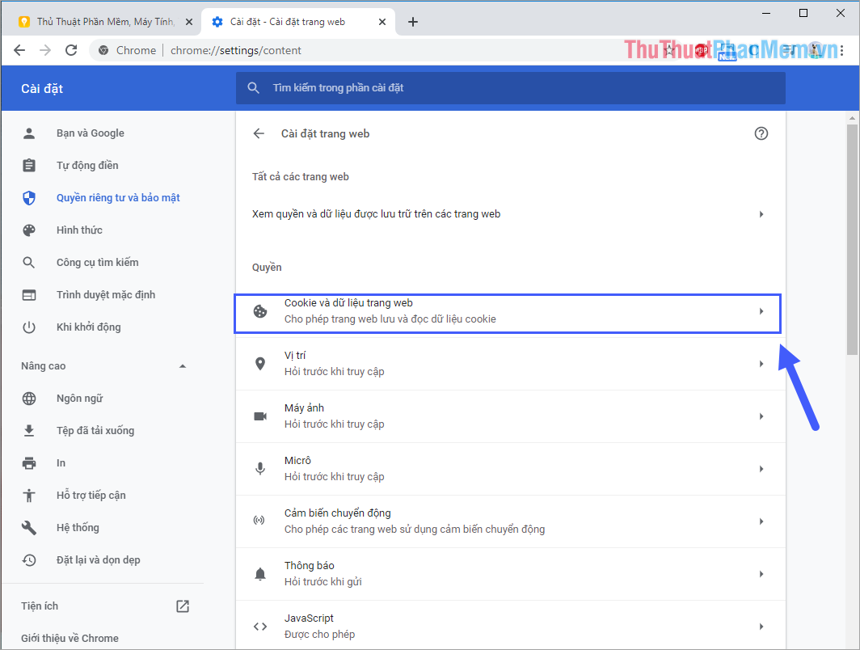Open a new browser tab

coord(413,22)
